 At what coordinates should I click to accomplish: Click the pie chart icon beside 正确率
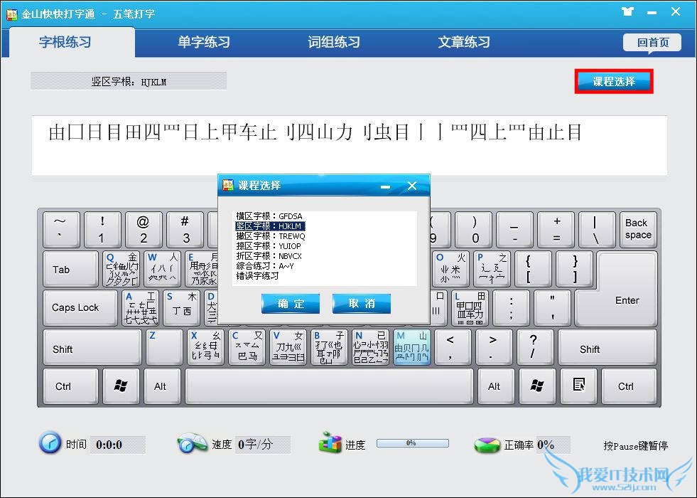point(487,444)
